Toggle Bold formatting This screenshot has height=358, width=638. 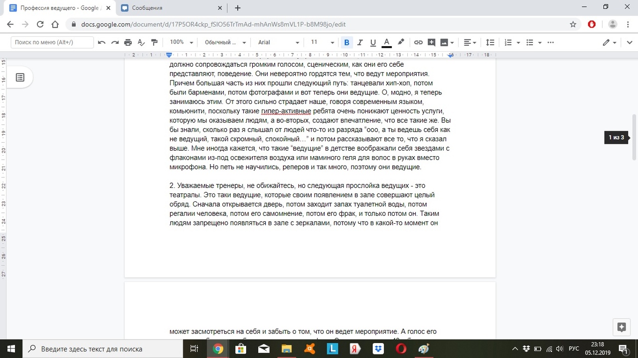(347, 43)
